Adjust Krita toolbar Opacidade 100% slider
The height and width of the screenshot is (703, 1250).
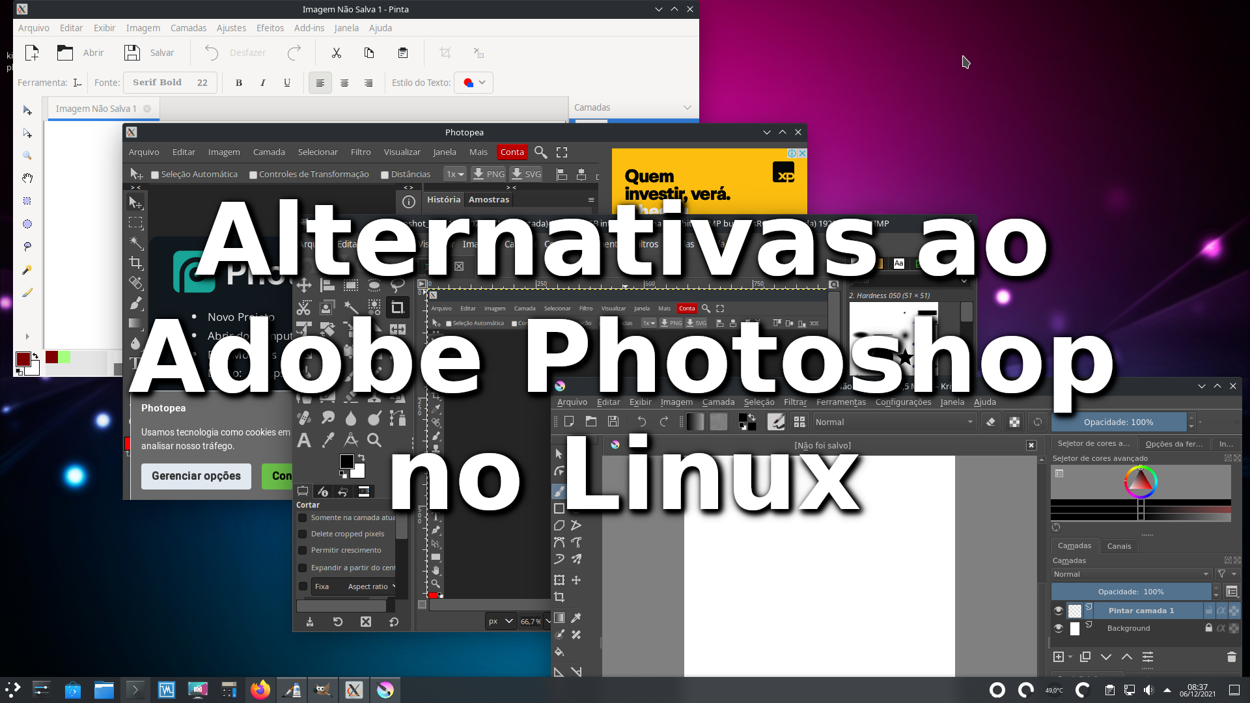point(1118,422)
